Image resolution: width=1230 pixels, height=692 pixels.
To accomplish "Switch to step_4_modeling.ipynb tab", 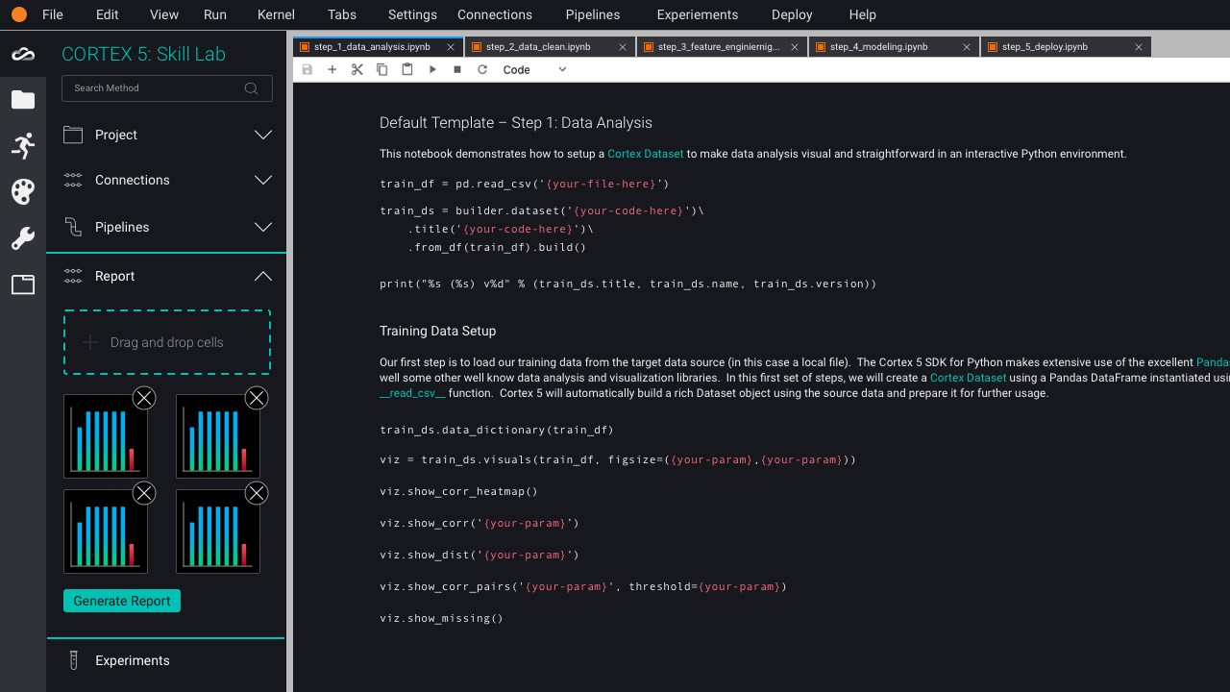I will click(x=895, y=46).
